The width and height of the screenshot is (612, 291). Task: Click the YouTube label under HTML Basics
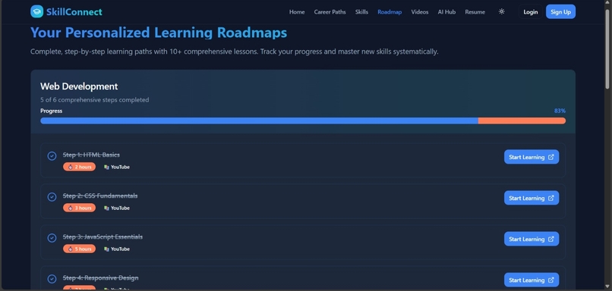tap(120, 167)
